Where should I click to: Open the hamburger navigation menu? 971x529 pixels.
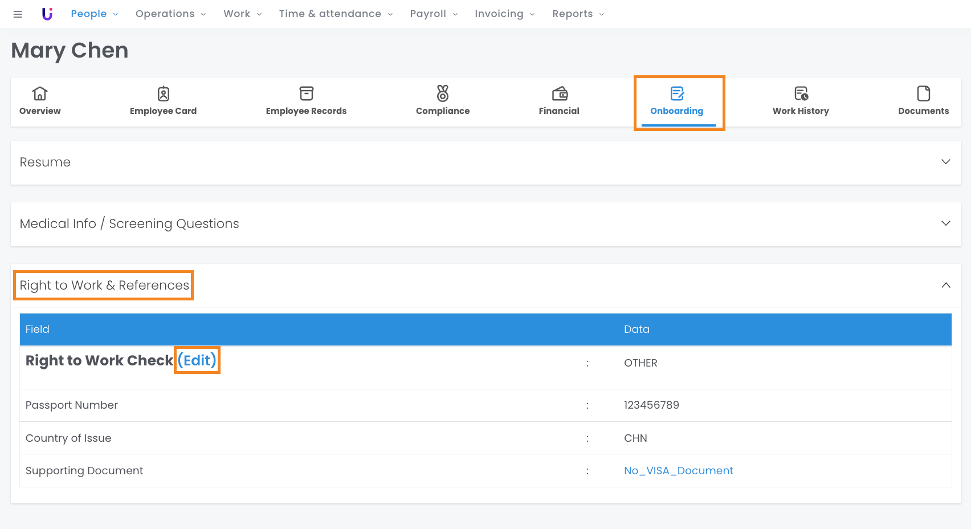click(x=18, y=14)
